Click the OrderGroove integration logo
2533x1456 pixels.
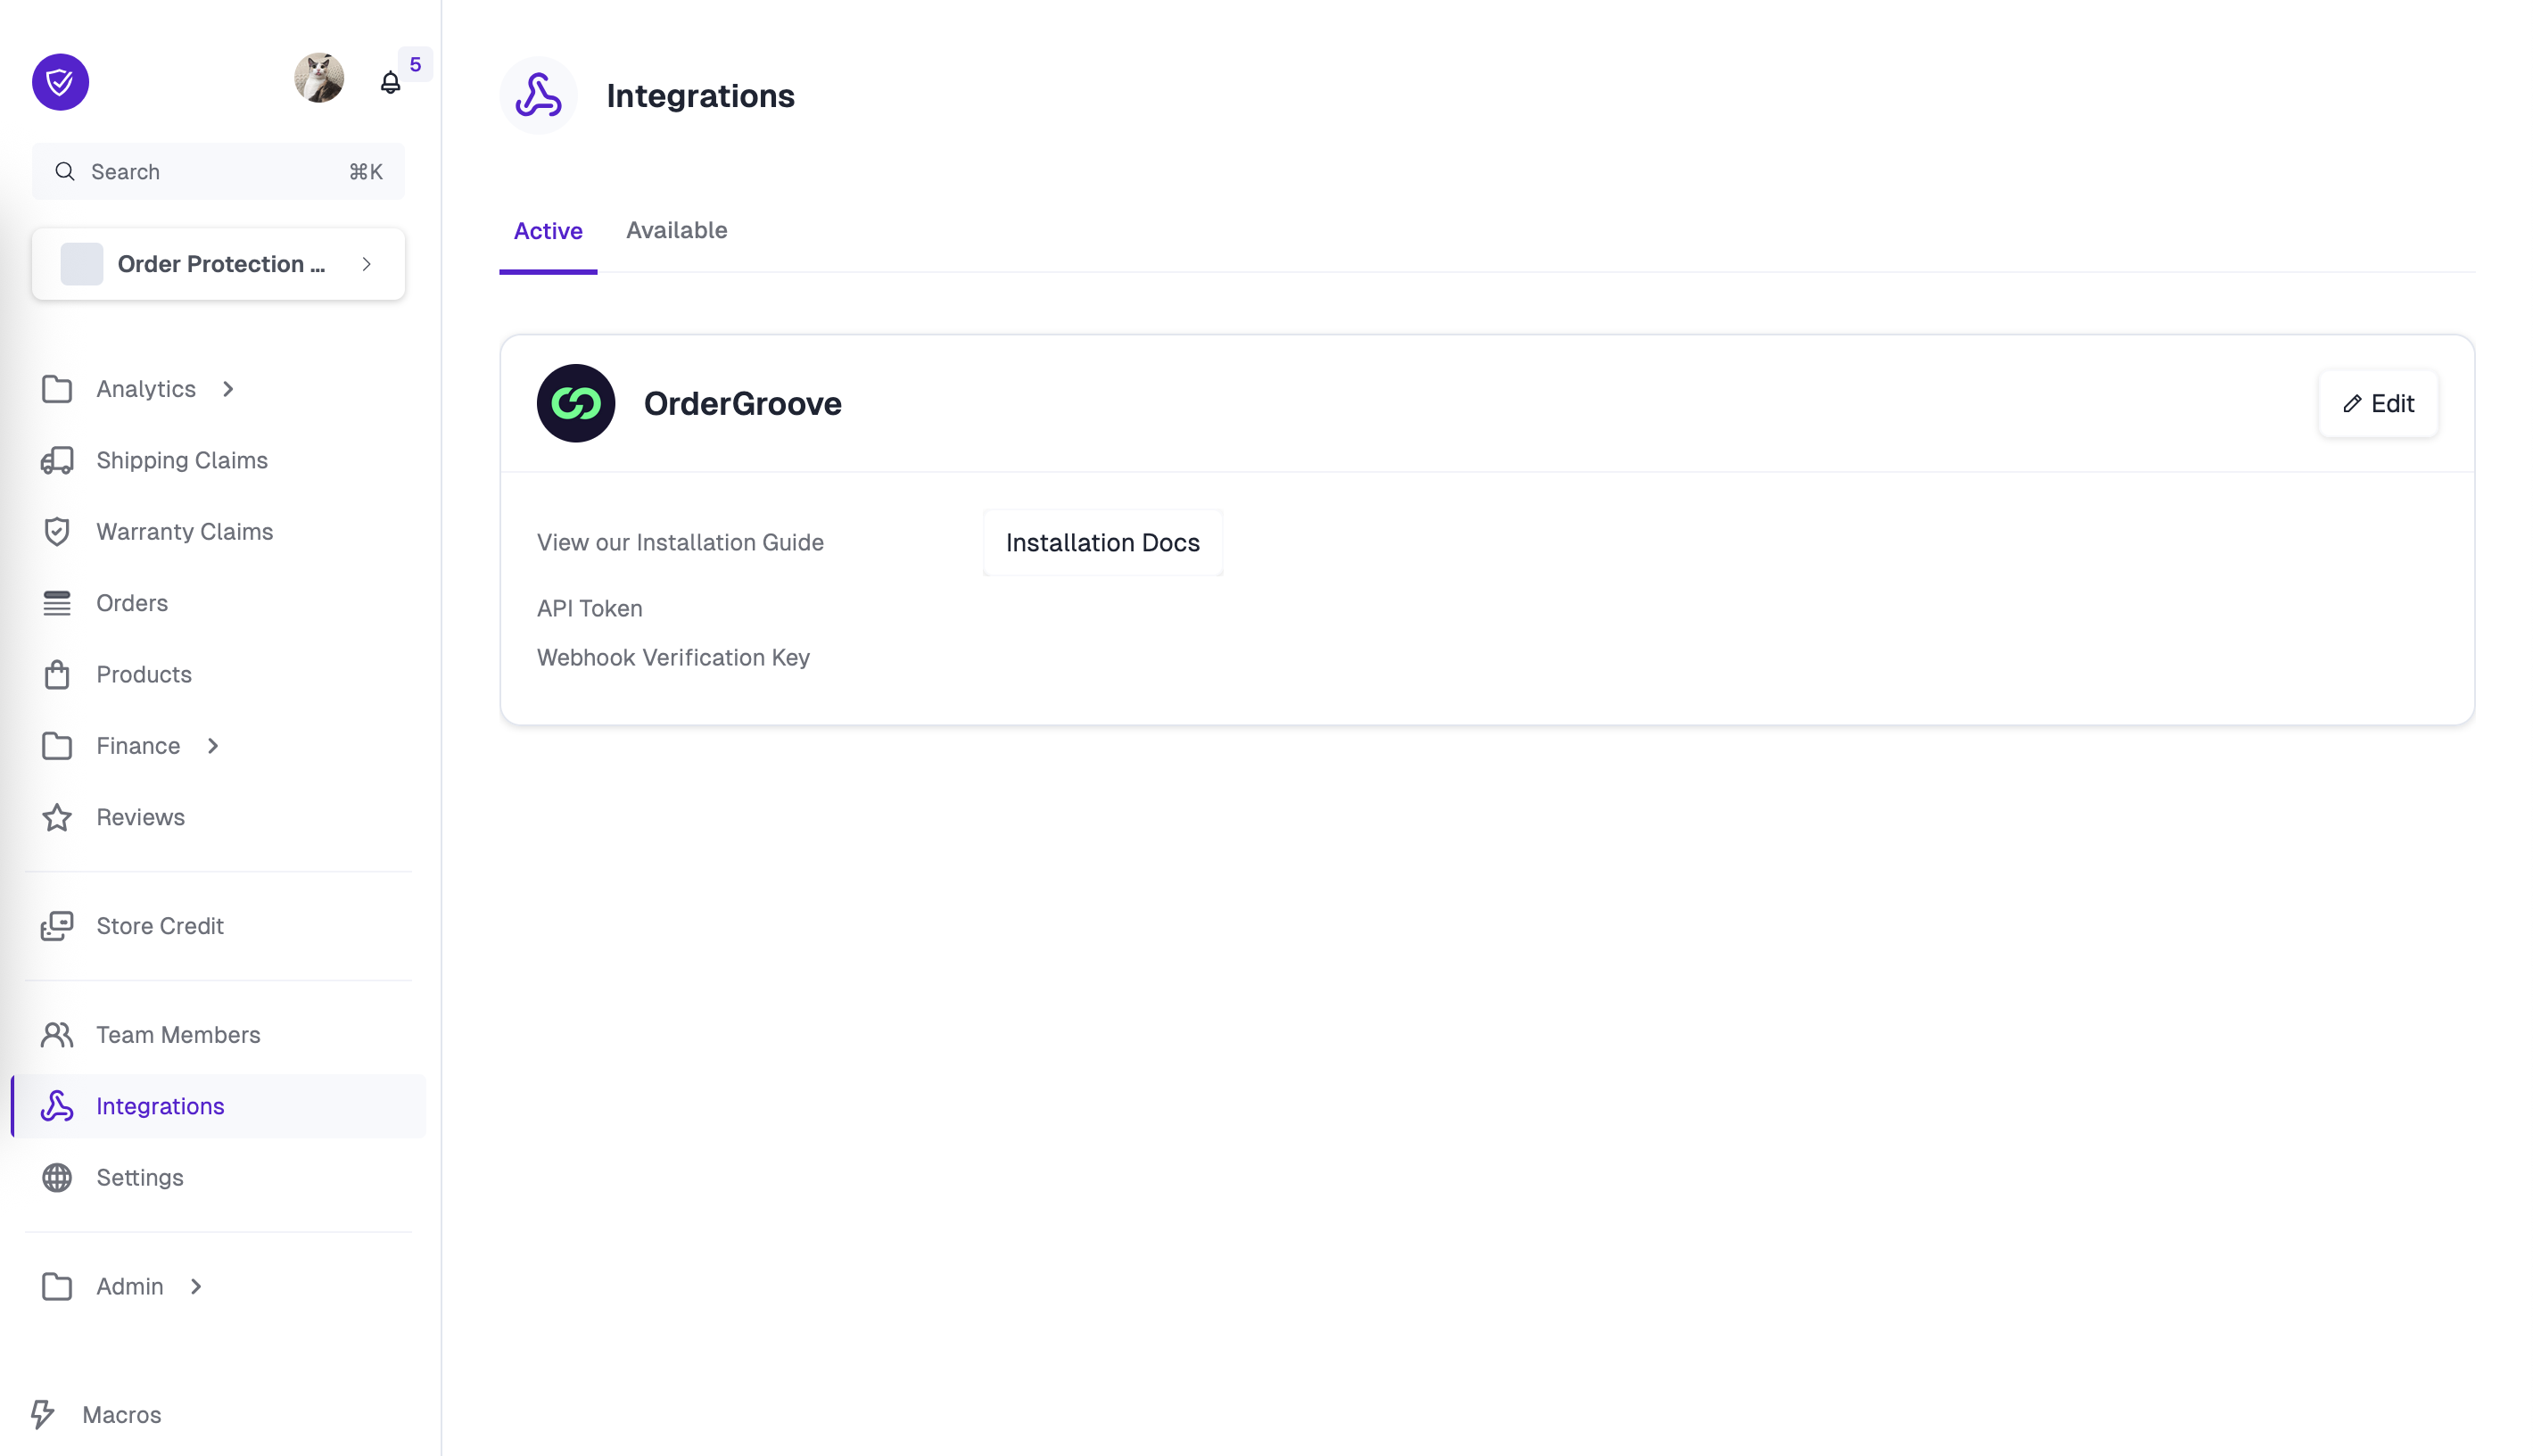click(574, 403)
